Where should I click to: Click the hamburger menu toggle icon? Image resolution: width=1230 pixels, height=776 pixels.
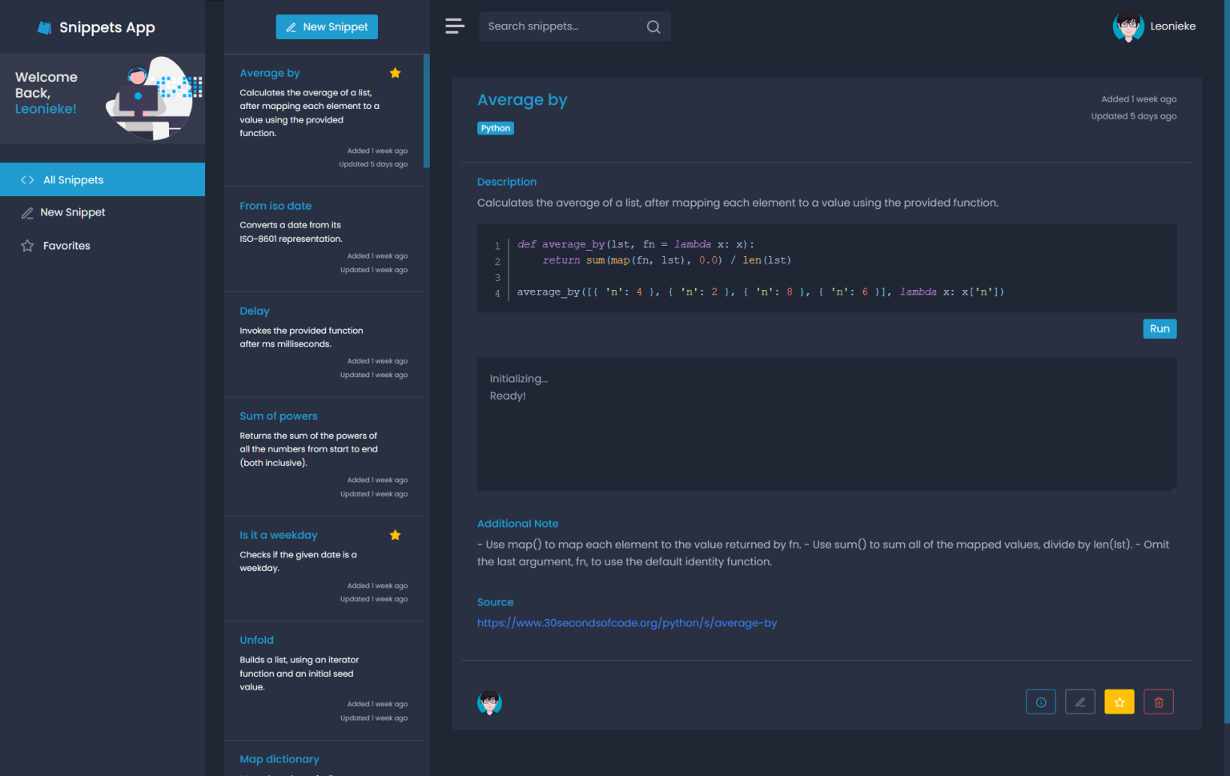tap(455, 26)
